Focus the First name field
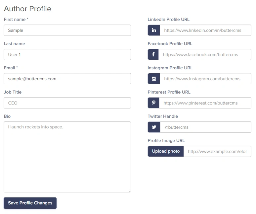Screen dimensions: 256x214 tap(67, 30)
